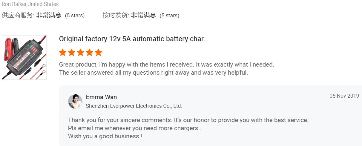362x146 pixels.
Task: Open the "Original factory 12v 5A" product title
Action: 133,39
